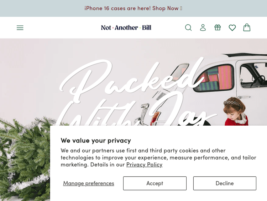Accept the cookie consent

(x=155, y=183)
